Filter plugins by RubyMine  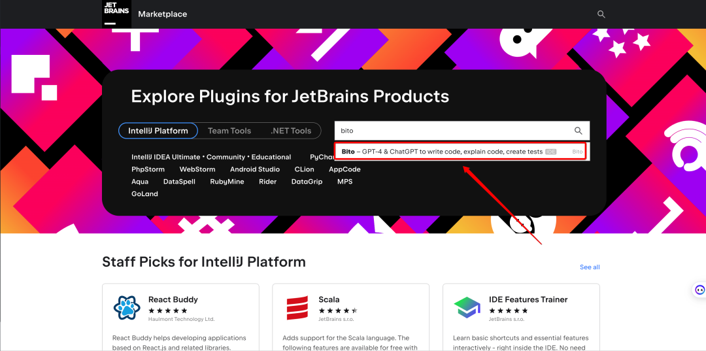coord(227,182)
